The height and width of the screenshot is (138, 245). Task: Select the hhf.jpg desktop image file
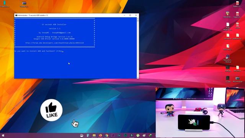coord(228,69)
